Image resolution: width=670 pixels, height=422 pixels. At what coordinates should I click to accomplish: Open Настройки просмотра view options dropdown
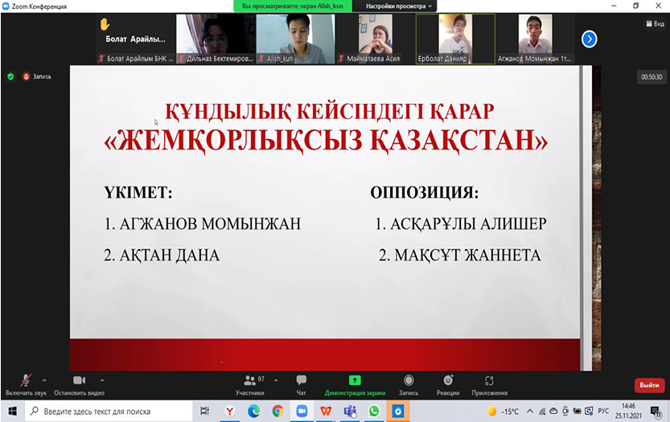399,6
